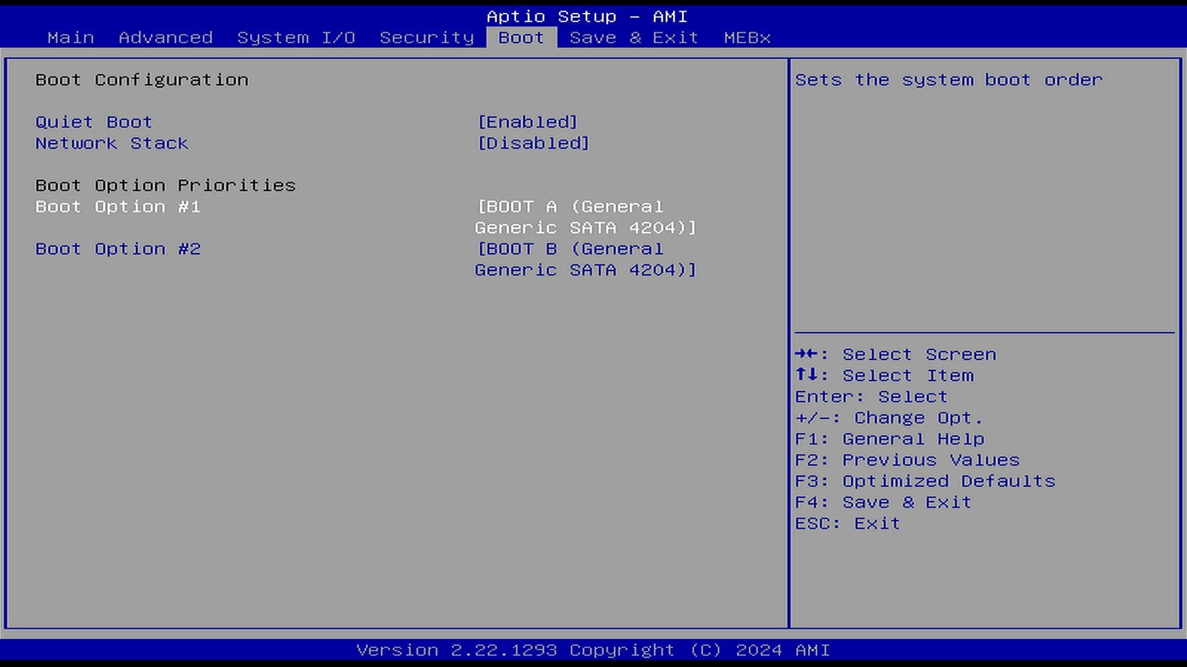Switch to the MEBx tab
The image size is (1187, 667).
click(747, 38)
